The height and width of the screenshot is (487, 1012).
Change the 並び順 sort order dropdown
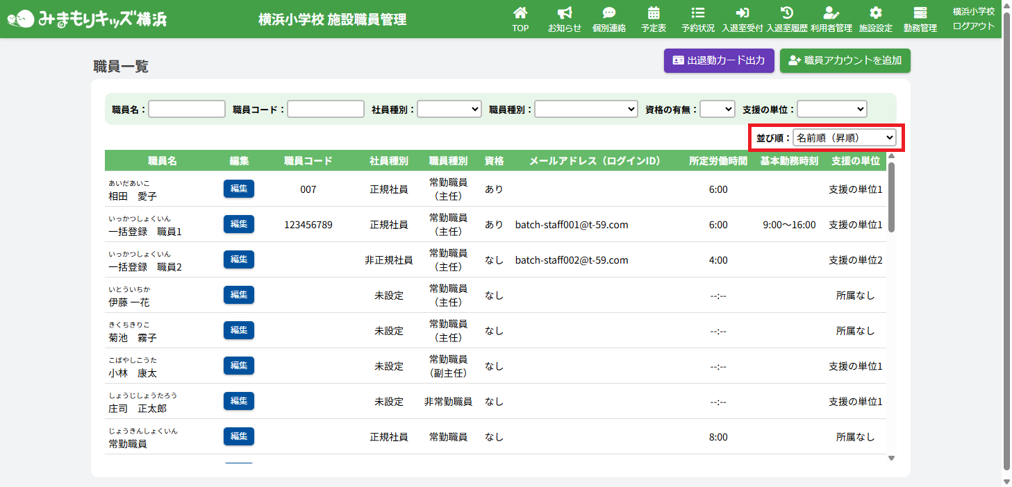click(844, 138)
